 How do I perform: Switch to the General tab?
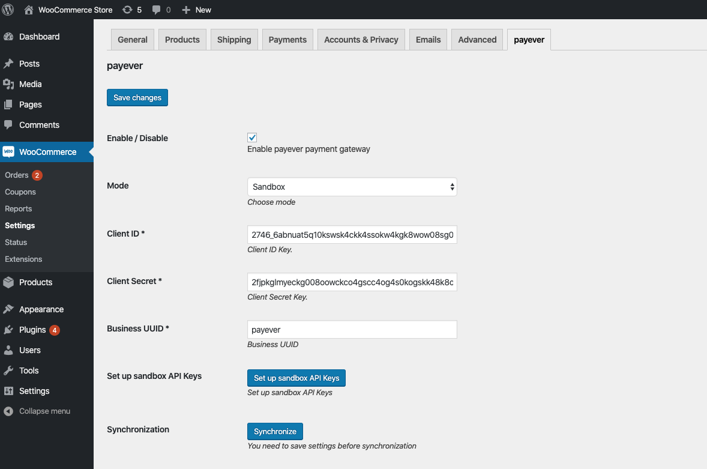coord(133,40)
